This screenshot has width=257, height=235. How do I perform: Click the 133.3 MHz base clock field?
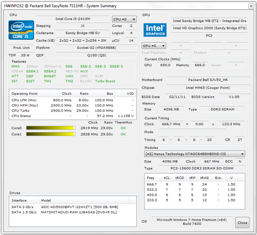tap(231, 124)
